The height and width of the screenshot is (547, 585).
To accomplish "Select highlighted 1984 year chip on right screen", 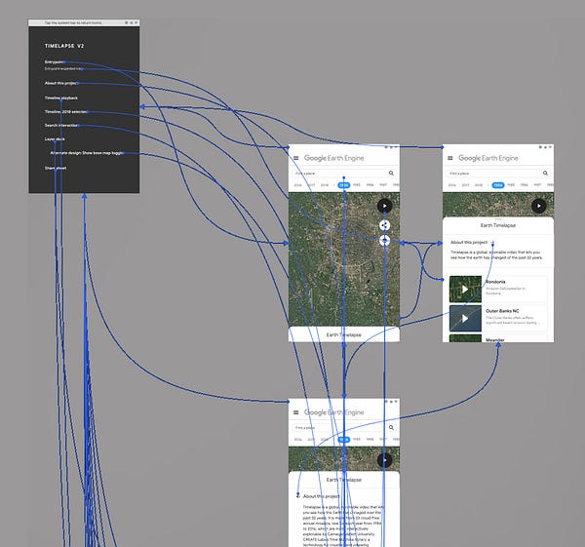I will (x=497, y=185).
